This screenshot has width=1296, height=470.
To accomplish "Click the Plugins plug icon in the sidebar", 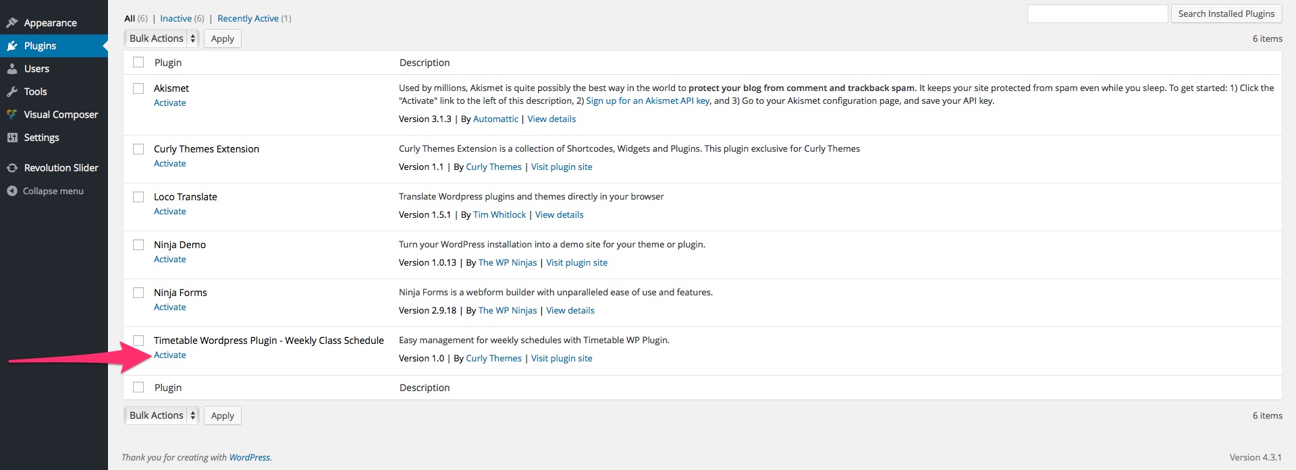I will (x=11, y=46).
